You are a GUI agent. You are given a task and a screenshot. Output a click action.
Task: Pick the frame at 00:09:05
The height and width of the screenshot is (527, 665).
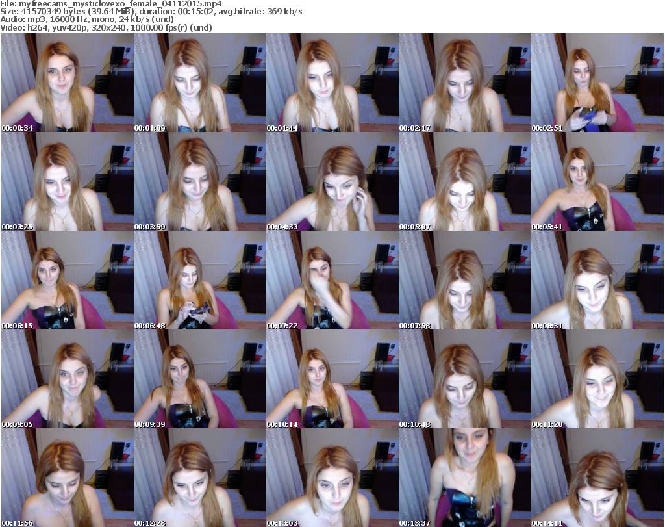(x=68, y=379)
